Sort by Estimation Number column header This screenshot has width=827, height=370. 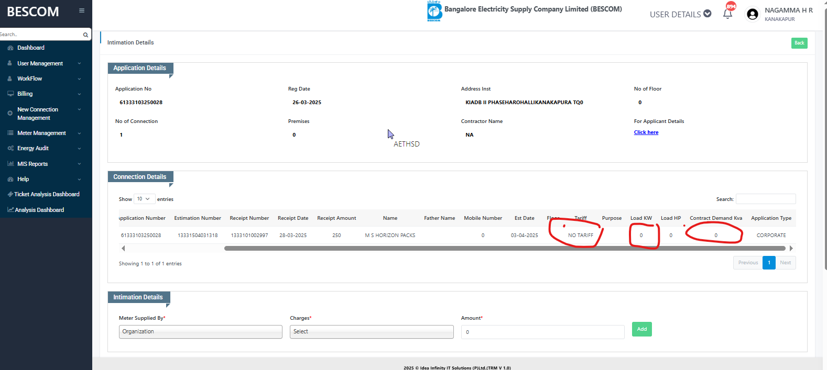pyautogui.click(x=198, y=218)
